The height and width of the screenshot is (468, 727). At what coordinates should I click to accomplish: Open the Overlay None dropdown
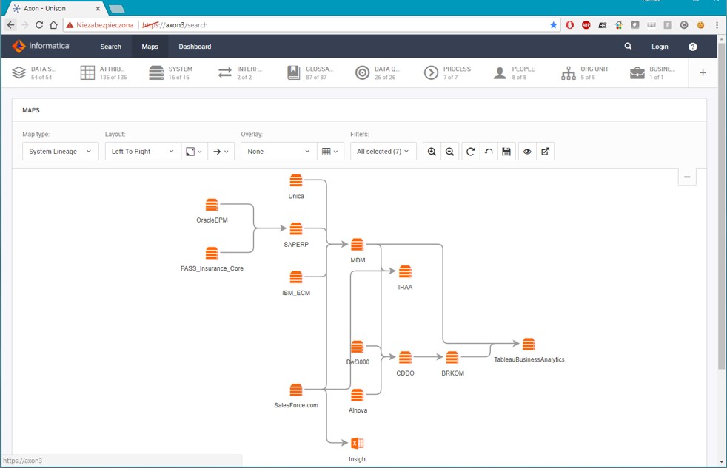pyautogui.click(x=278, y=152)
